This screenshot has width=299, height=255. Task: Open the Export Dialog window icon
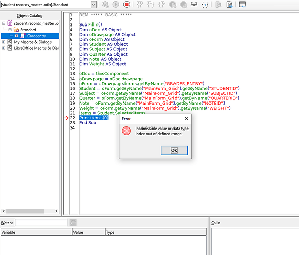click(x=242, y=4)
